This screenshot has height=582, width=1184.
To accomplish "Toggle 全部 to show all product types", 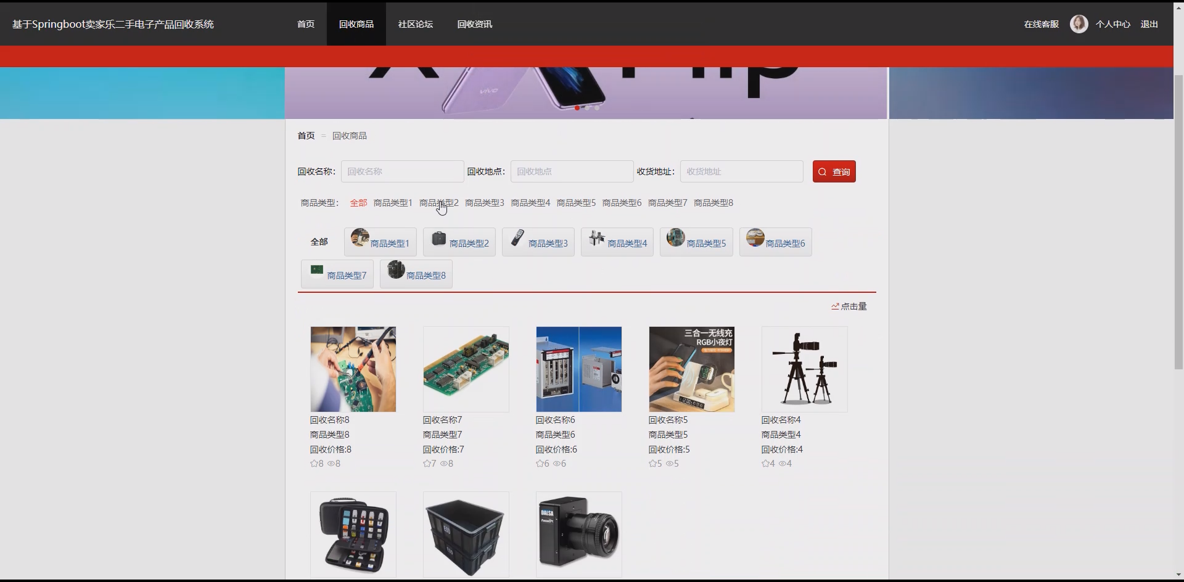I will 358,202.
